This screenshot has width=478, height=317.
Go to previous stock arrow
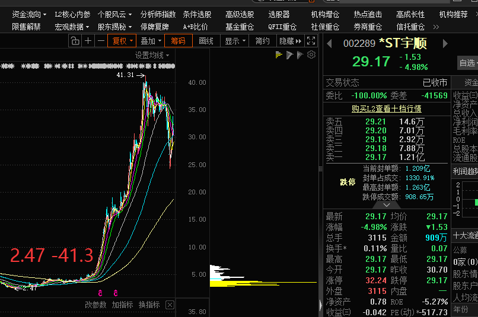tap(329, 43)
